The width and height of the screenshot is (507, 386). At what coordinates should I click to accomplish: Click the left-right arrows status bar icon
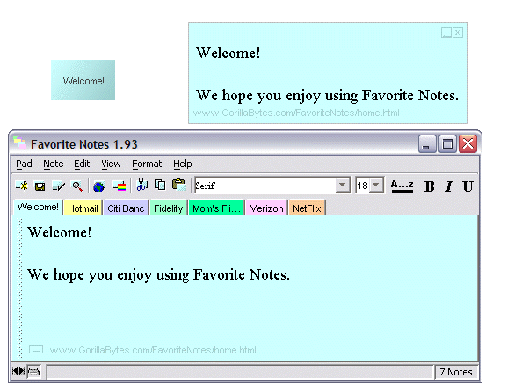[18, 371]
